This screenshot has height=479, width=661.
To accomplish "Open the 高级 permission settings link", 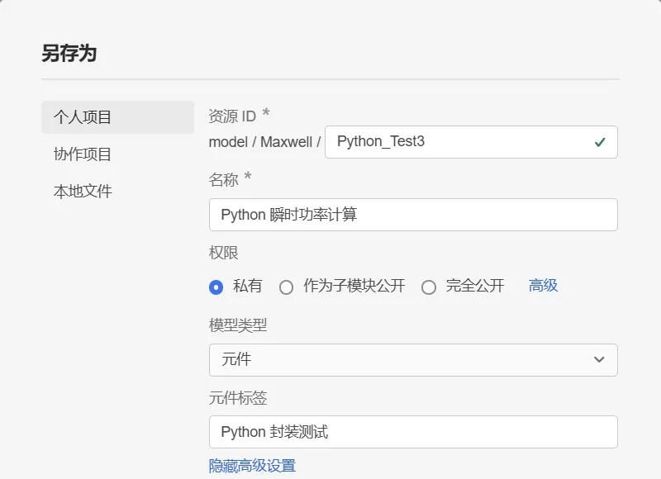I will pos(543,285).
